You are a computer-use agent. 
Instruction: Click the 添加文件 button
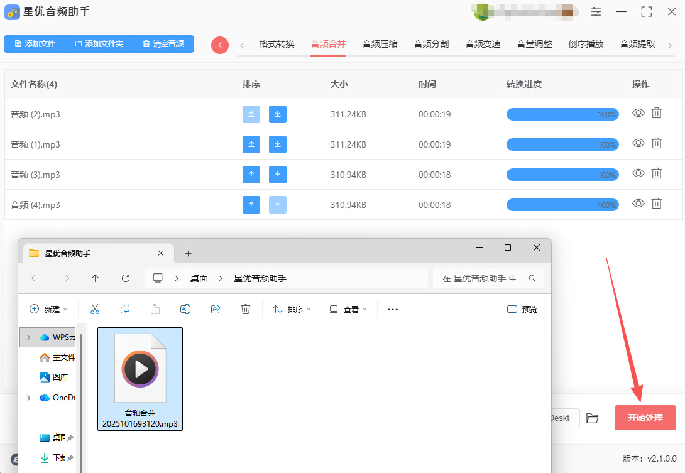[x=35, y=44]
